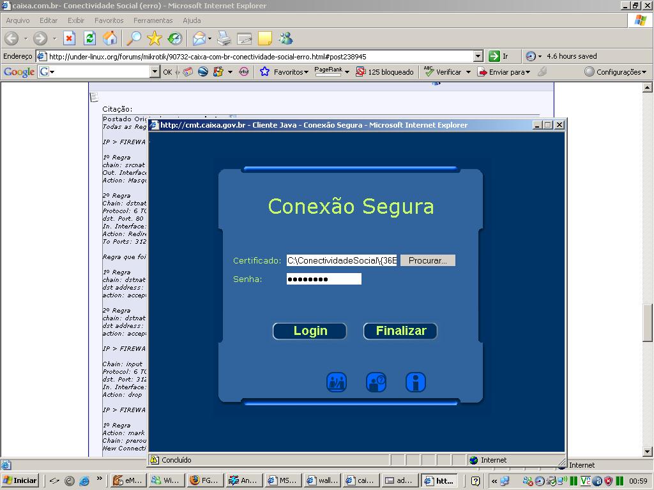Click the yellow note Discuss icon
654x490 pixels.
coord(265,38)
